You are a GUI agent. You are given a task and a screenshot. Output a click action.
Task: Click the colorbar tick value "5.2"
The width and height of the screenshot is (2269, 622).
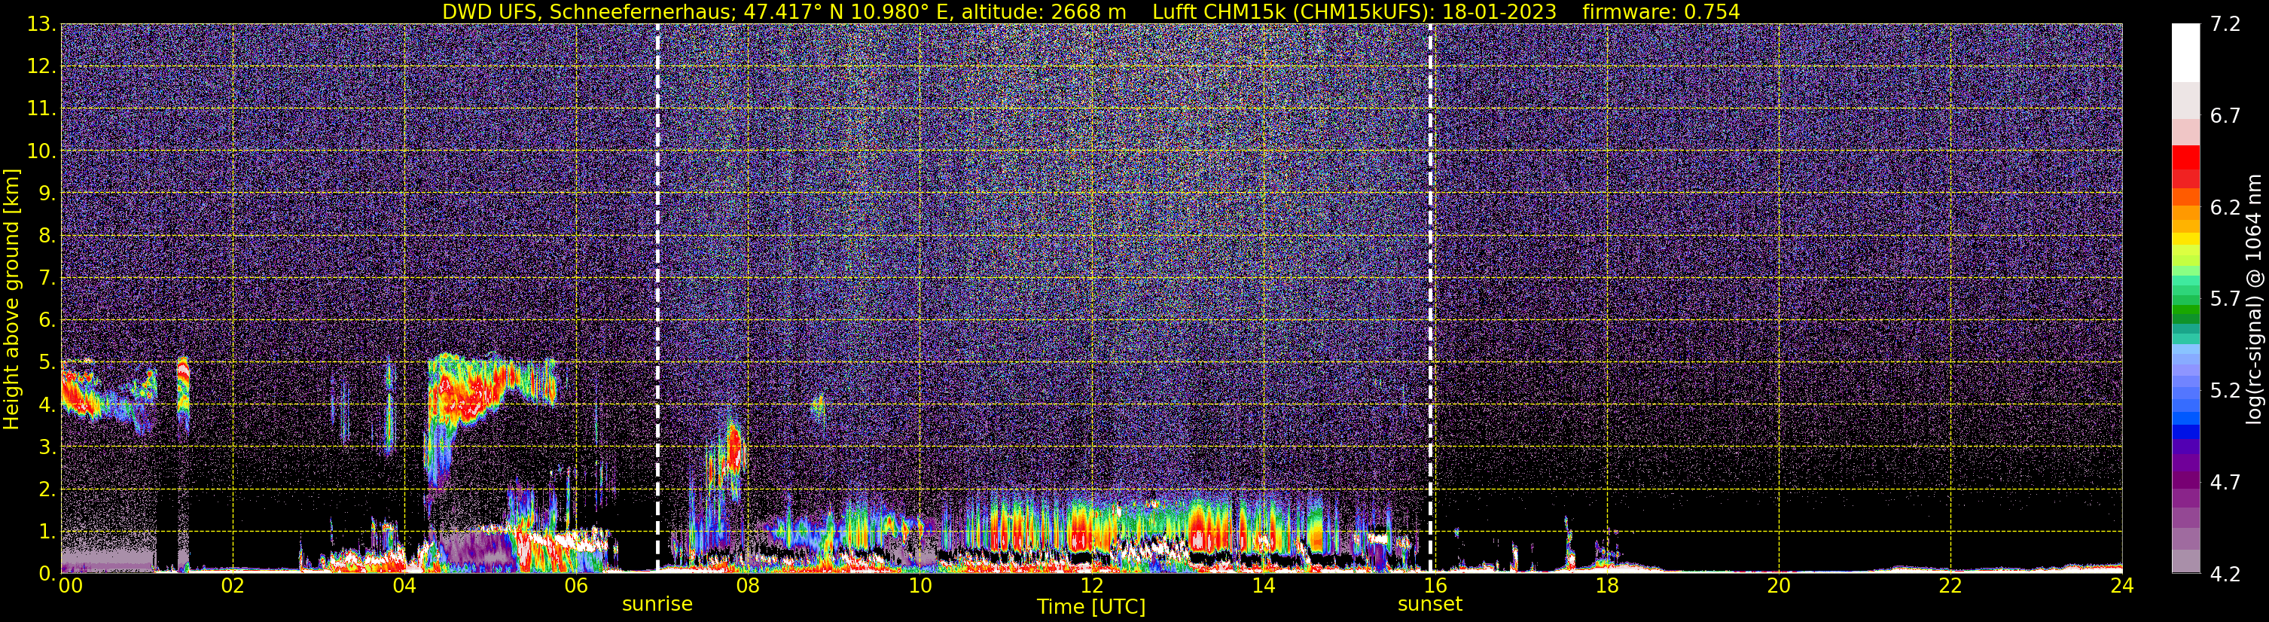coord(2225,390)
